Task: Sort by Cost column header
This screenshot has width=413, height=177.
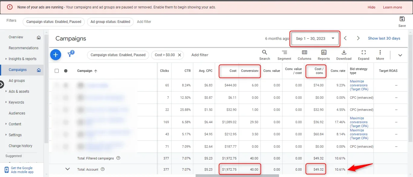Action: [x=233, y=71]
